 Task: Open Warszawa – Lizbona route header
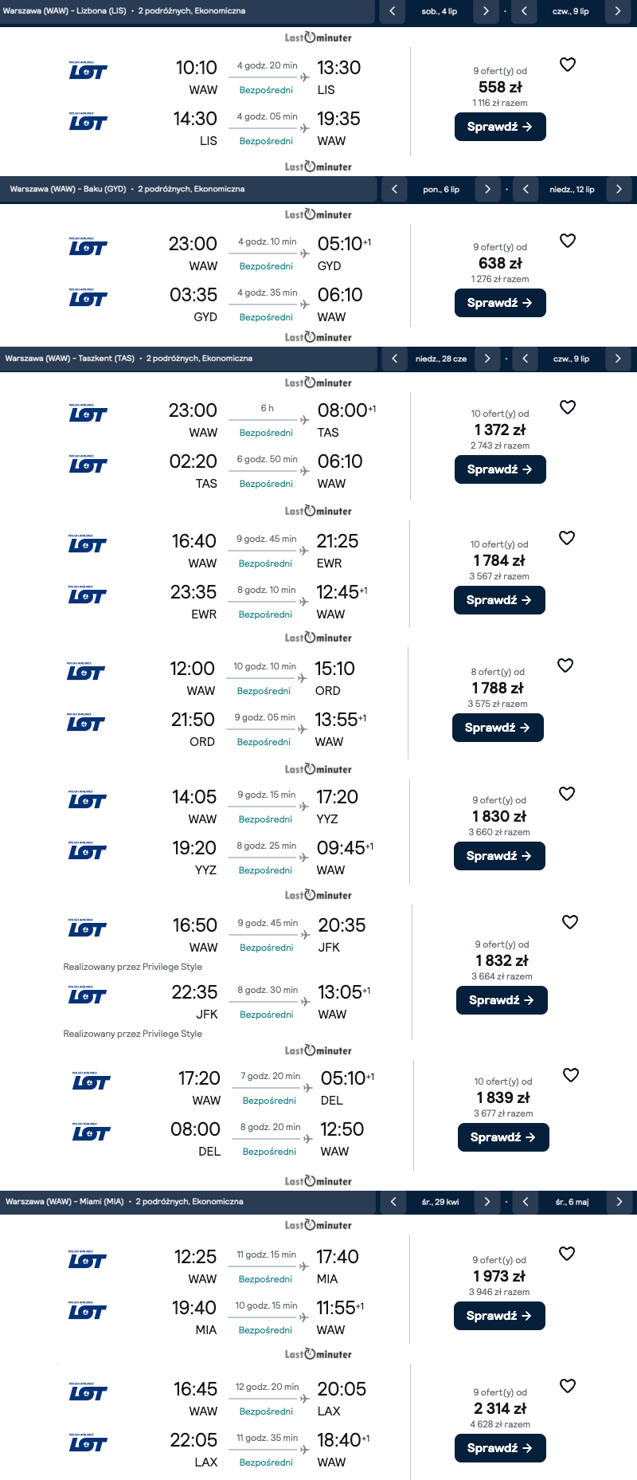(124, 11)
